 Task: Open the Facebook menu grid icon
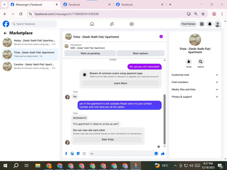click(202, 24)
